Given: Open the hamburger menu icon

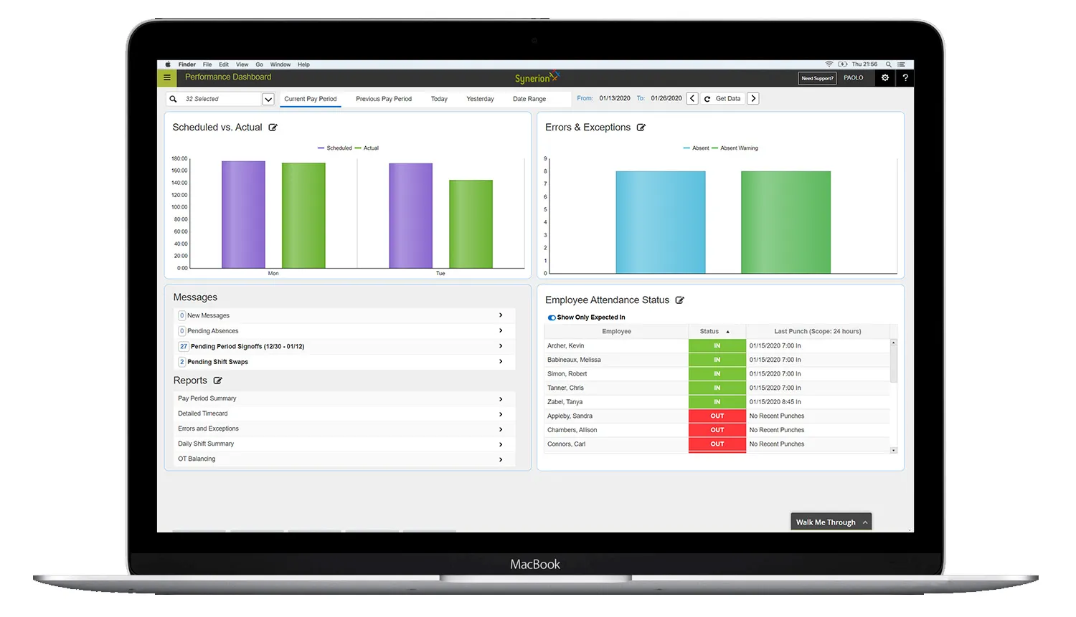Looking at the screenshot, I should [166, 77].
